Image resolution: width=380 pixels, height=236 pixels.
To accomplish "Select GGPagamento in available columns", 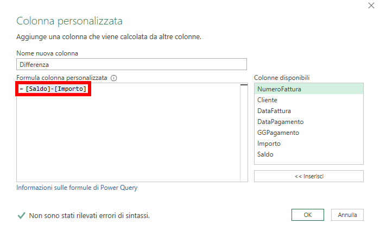I will coord(309,133).
